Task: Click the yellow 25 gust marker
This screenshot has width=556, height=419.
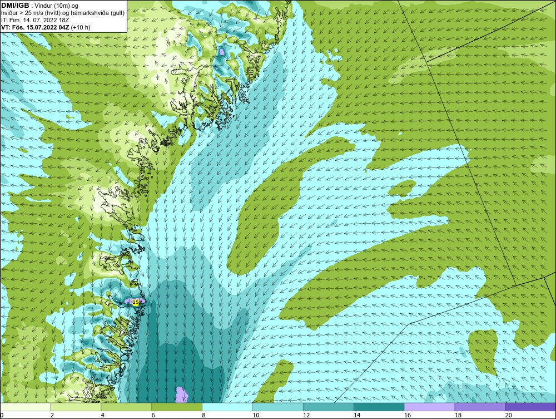Action: pos(135,302)
